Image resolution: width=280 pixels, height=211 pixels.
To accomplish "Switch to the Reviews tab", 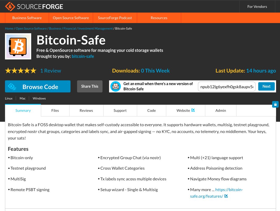I will (x=86, y=110).
